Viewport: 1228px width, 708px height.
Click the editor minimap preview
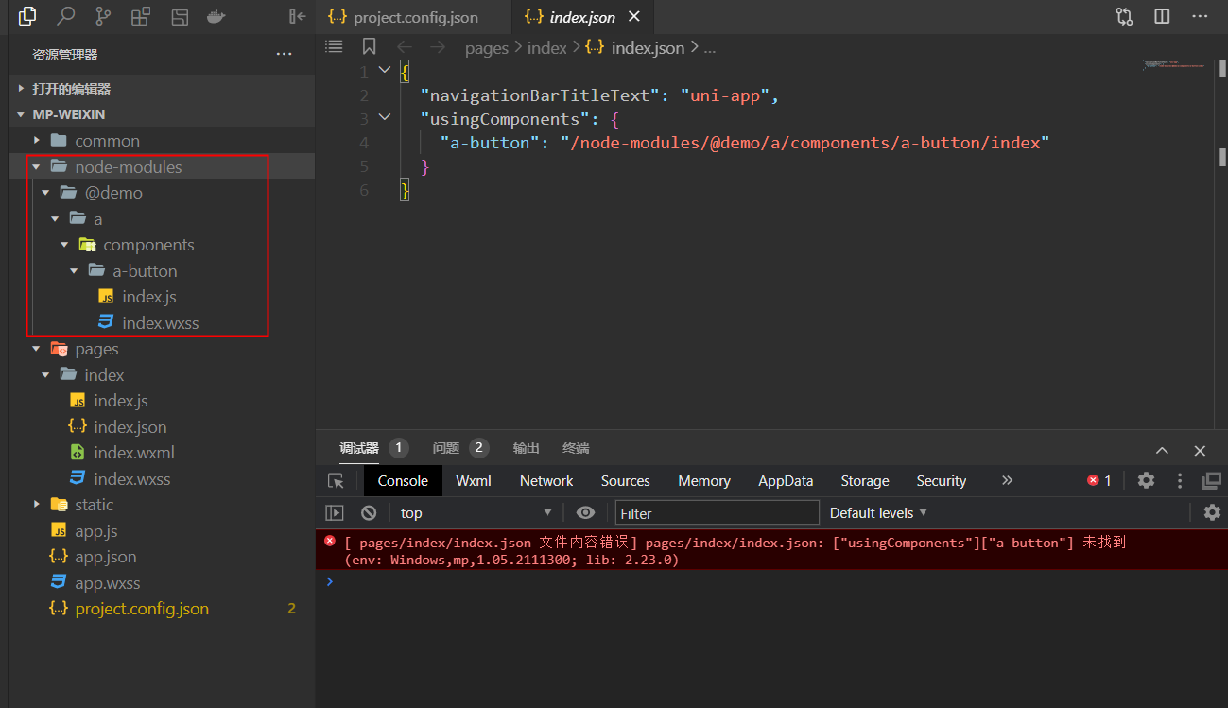click(1173, 65)
